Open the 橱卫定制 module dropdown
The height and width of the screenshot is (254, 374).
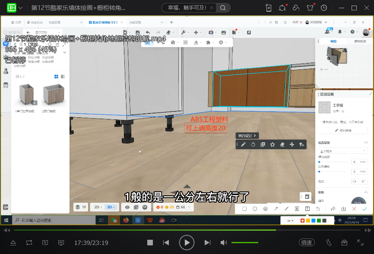pyautogui.click(x=47, y=32)
